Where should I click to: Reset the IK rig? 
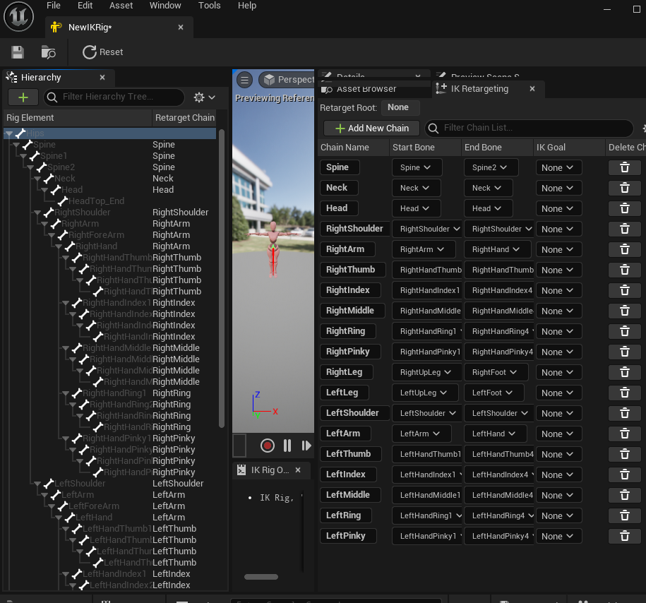point(103,52)
